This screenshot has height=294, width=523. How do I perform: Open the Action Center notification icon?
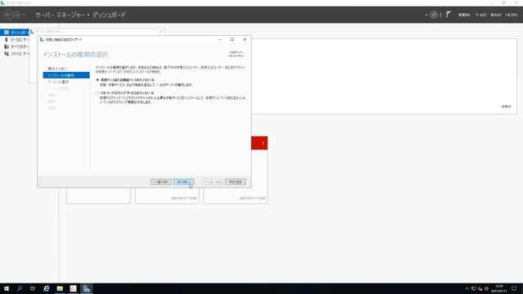[514, 288]
